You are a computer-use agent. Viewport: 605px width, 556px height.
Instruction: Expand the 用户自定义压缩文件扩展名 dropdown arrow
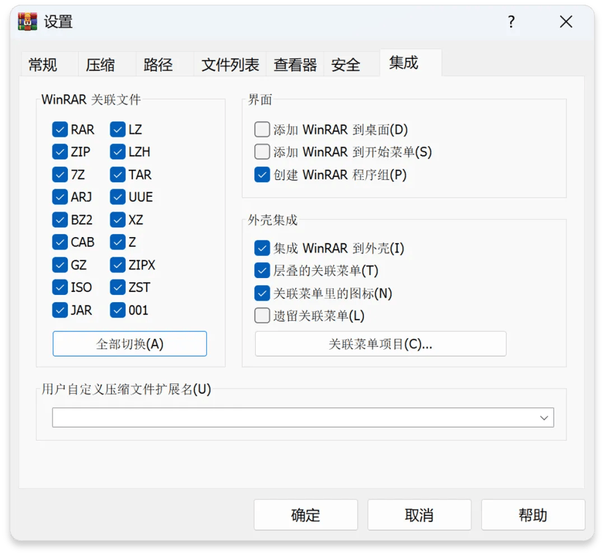(543, 418)
